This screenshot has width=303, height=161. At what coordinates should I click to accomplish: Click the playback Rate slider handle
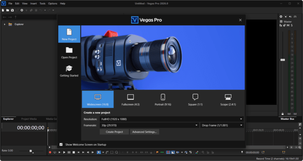pyautogui.click(x=30, y=151)
